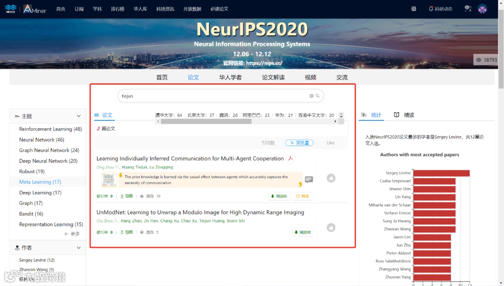This screenshot has height=286, width=504.
Task: Sort papers by 引用数 citations
Action: (268, 143)
